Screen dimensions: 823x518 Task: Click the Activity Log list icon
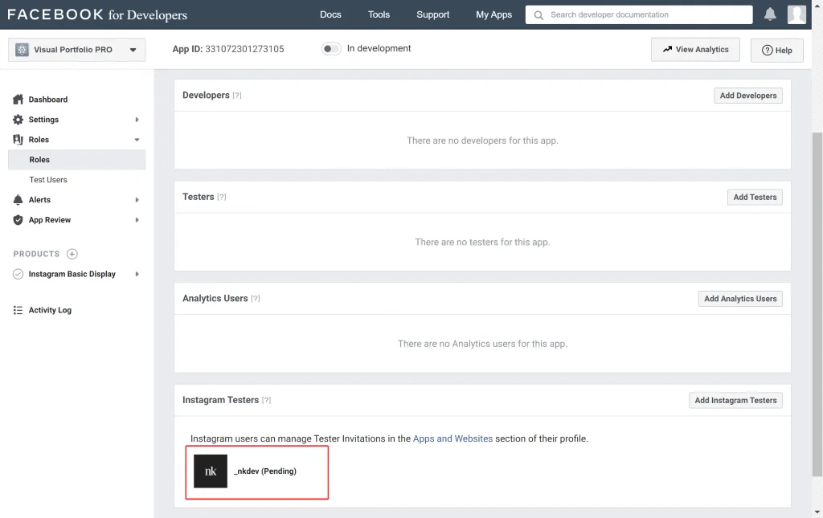(18, 310)
